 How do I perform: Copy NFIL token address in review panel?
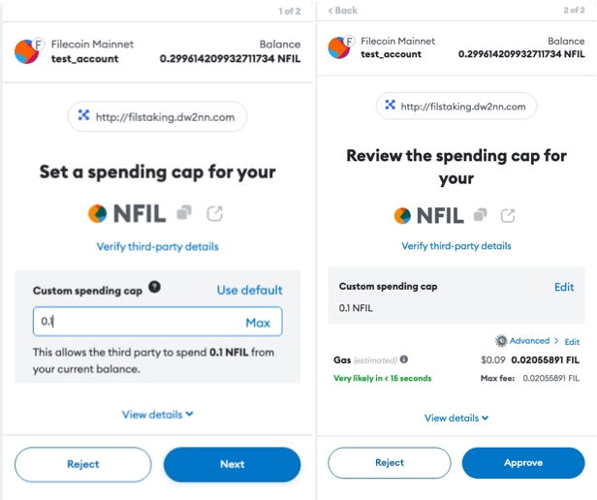tap(479, 215)
